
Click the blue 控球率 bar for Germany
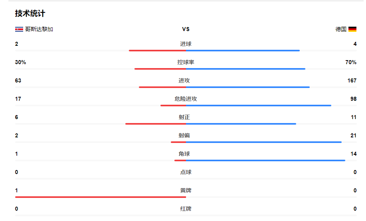(245, 69)
